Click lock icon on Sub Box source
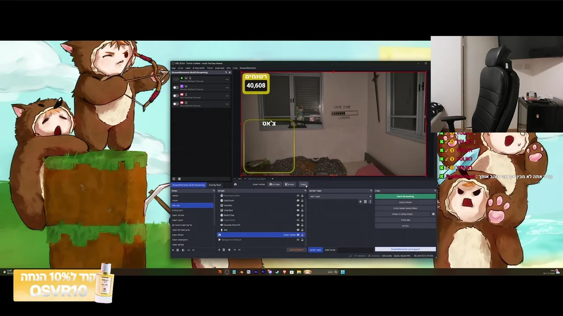 302,205
